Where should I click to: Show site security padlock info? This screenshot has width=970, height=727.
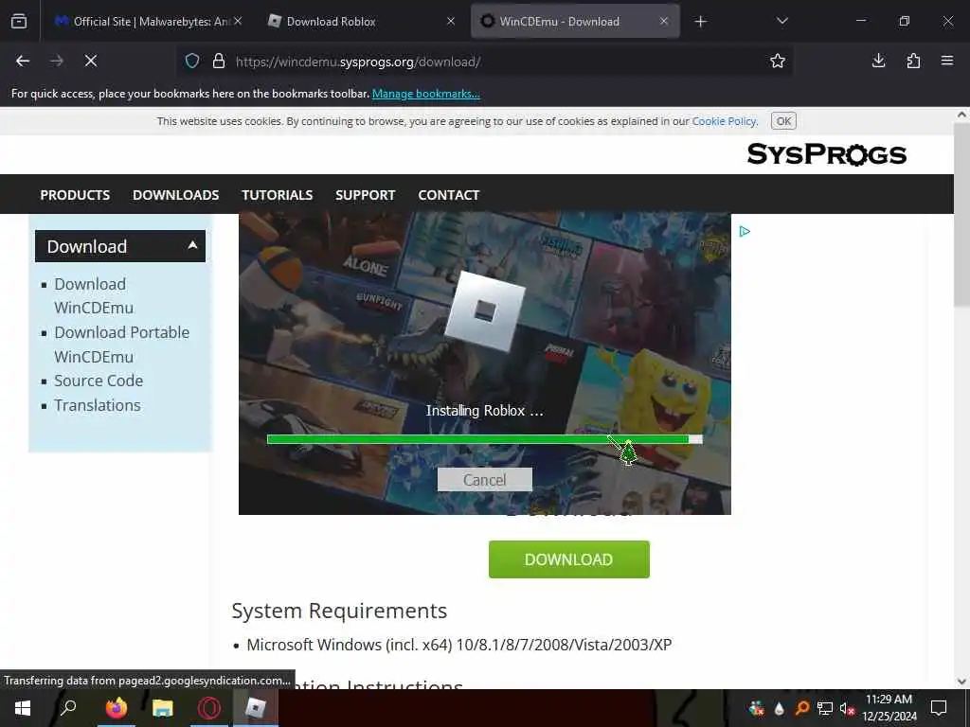[219, 61]
